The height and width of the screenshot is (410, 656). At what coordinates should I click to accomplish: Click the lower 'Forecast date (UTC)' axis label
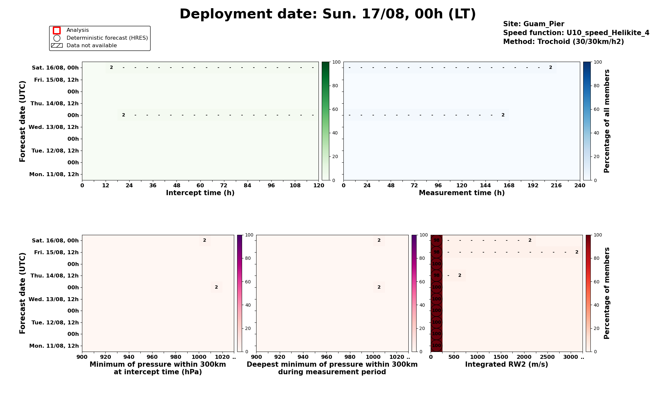coord(22,293)
